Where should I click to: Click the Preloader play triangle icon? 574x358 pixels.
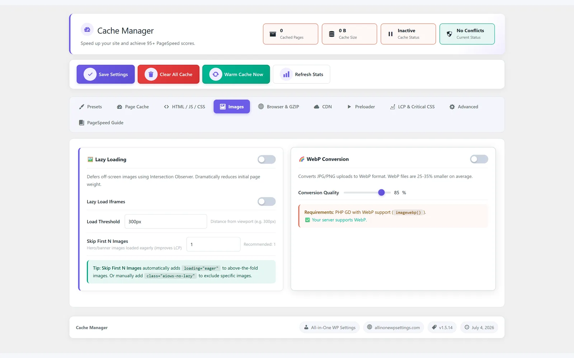tap(349, 107)
